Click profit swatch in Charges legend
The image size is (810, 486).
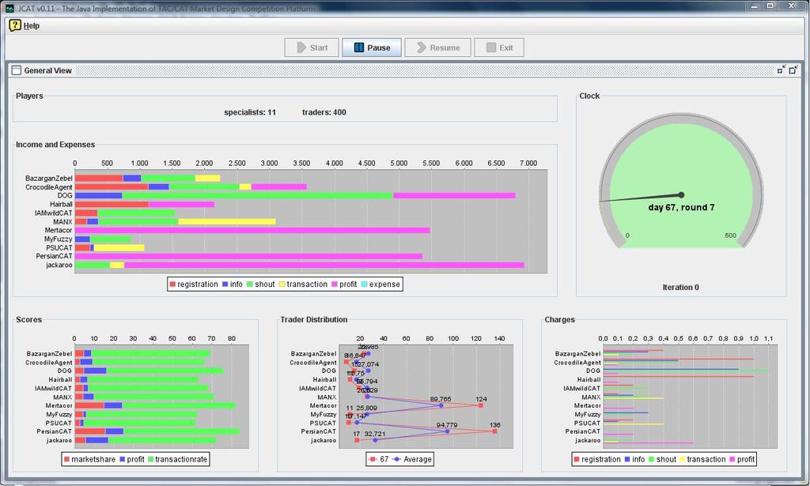point(732,459)
